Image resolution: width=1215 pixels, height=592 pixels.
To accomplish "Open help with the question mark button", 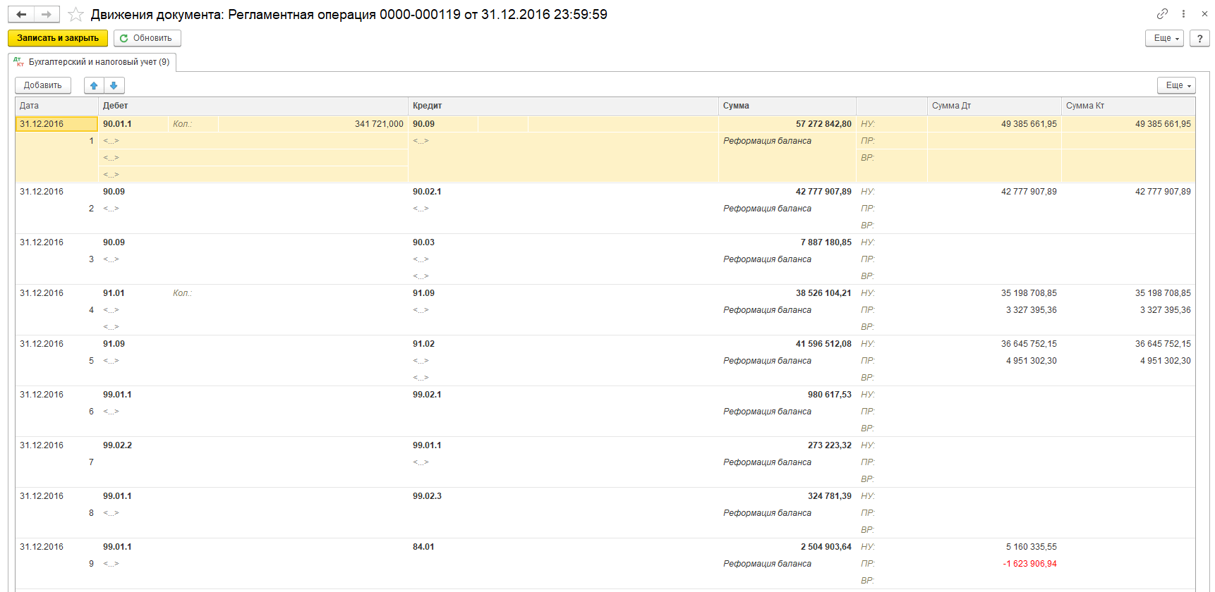I will click(x=1199, y=38).
